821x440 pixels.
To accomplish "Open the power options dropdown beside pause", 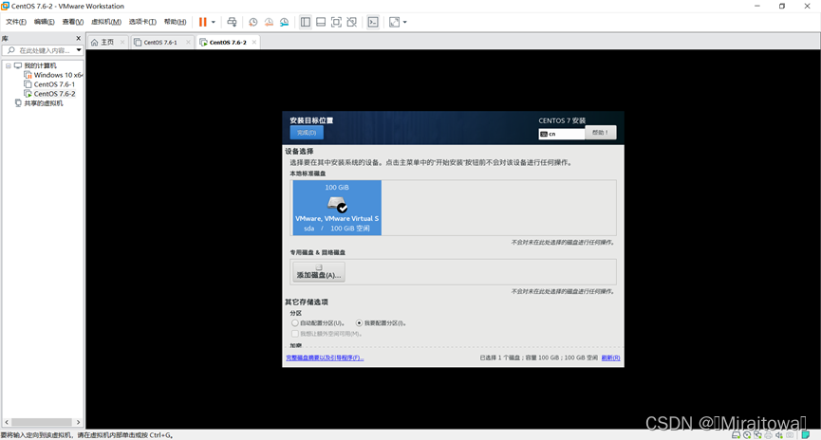I will [x=214, y=22].
